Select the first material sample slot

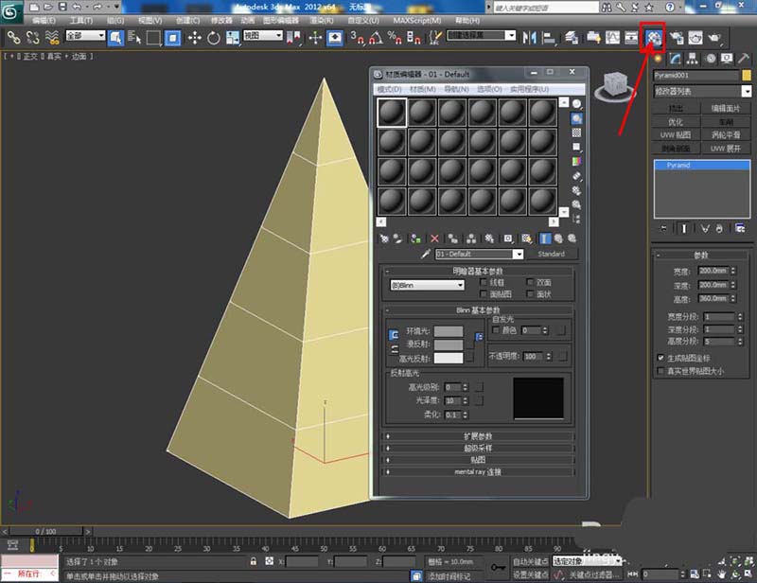pyautogui.click(x=391, y=114)
